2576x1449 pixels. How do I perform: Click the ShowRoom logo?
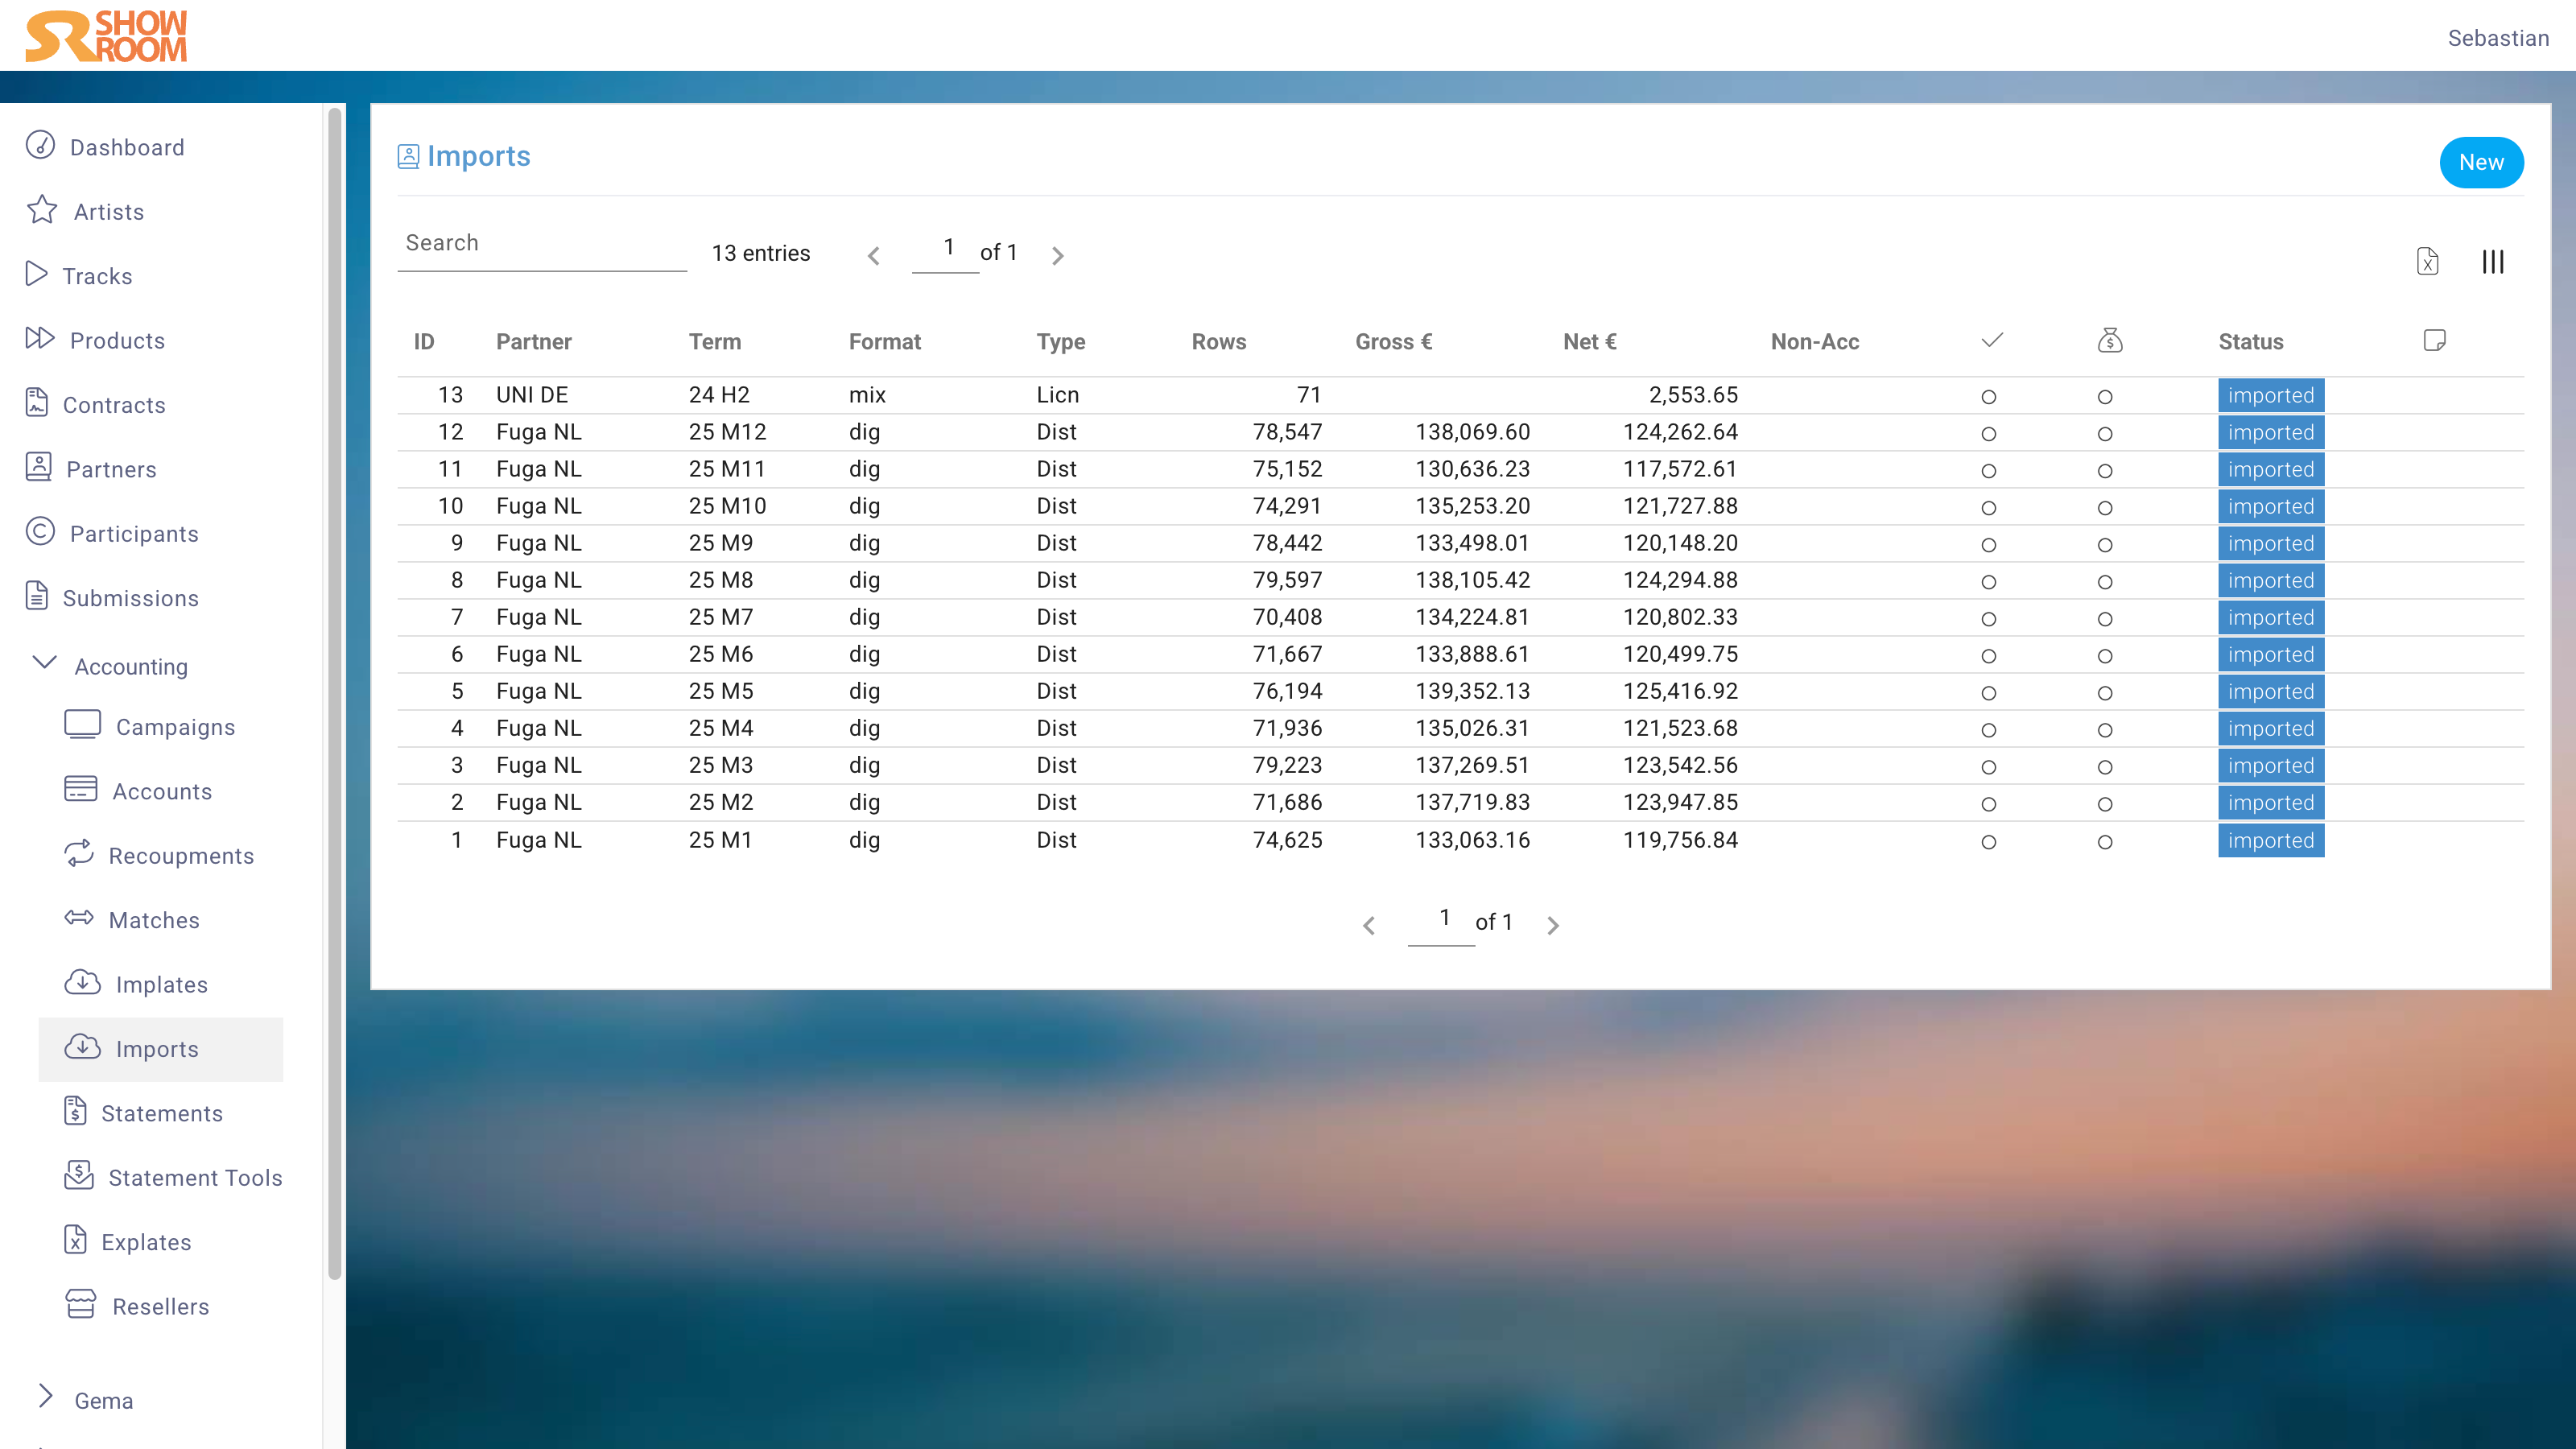tap(106, 36)
